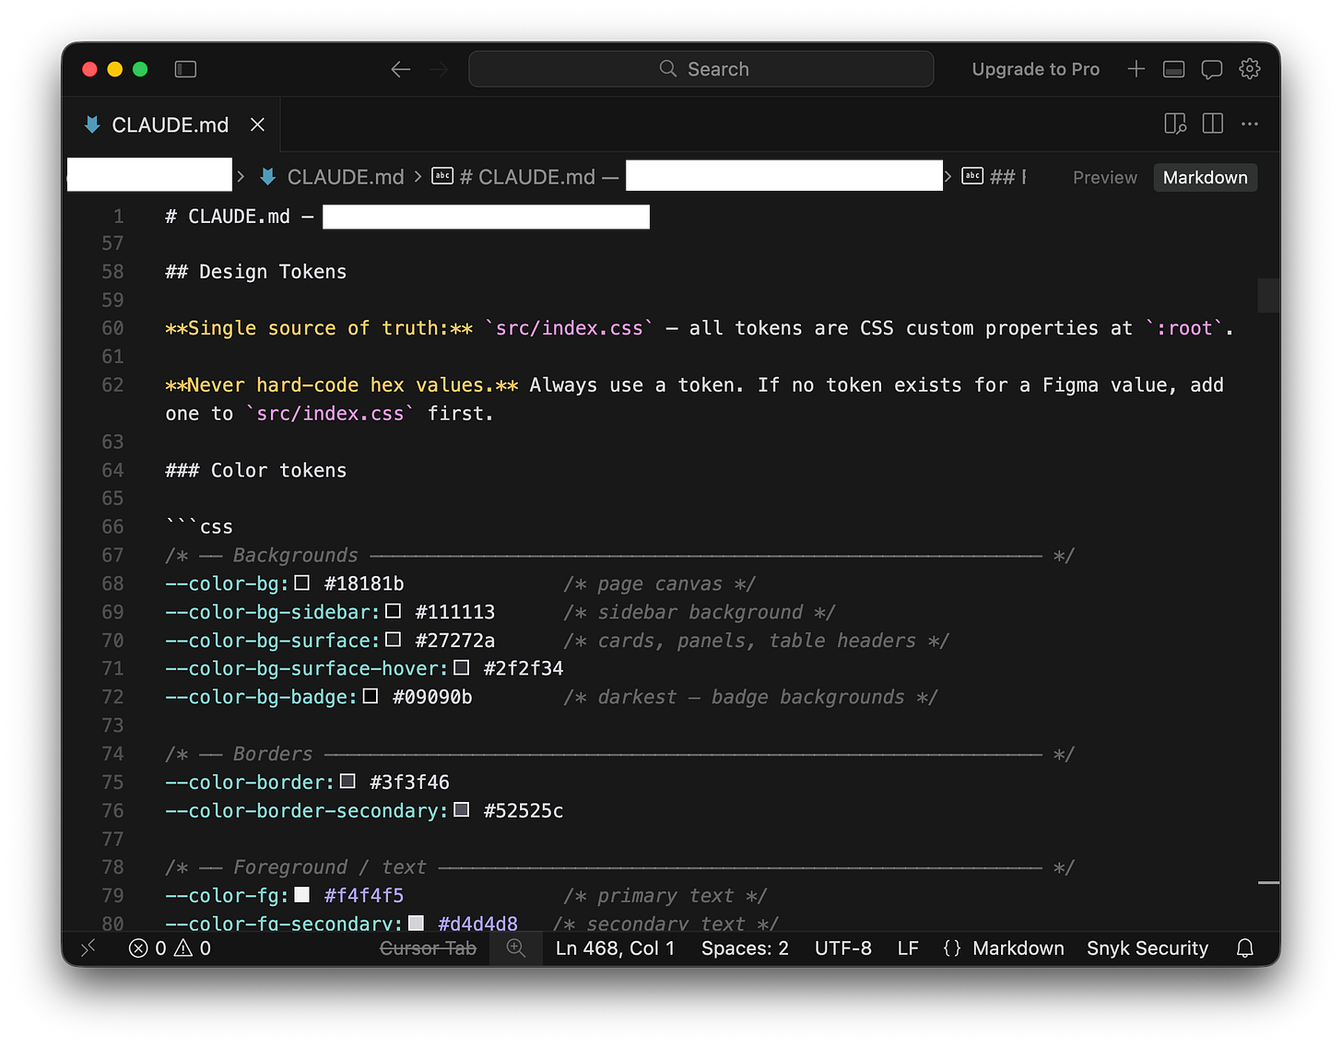Click the # CLAUDE.md heading breadcrumb
The height and width of the screenshot is (1048, 1342).
tap(525, 177)
